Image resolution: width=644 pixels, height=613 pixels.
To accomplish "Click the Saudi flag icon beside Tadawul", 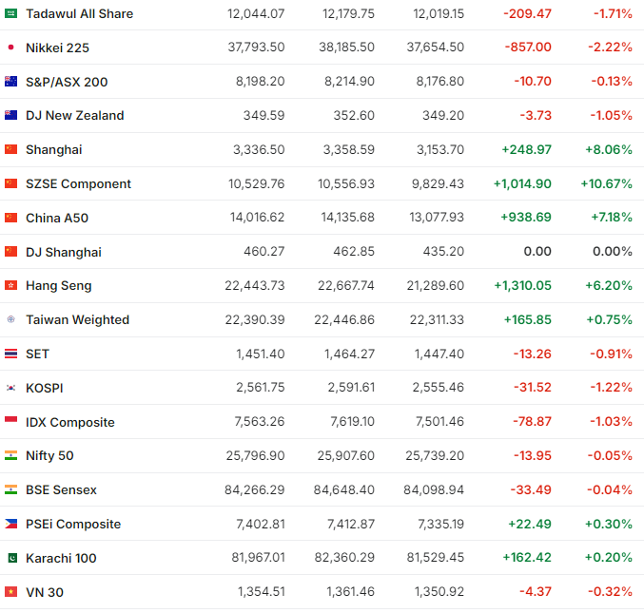I will (11, 13).
